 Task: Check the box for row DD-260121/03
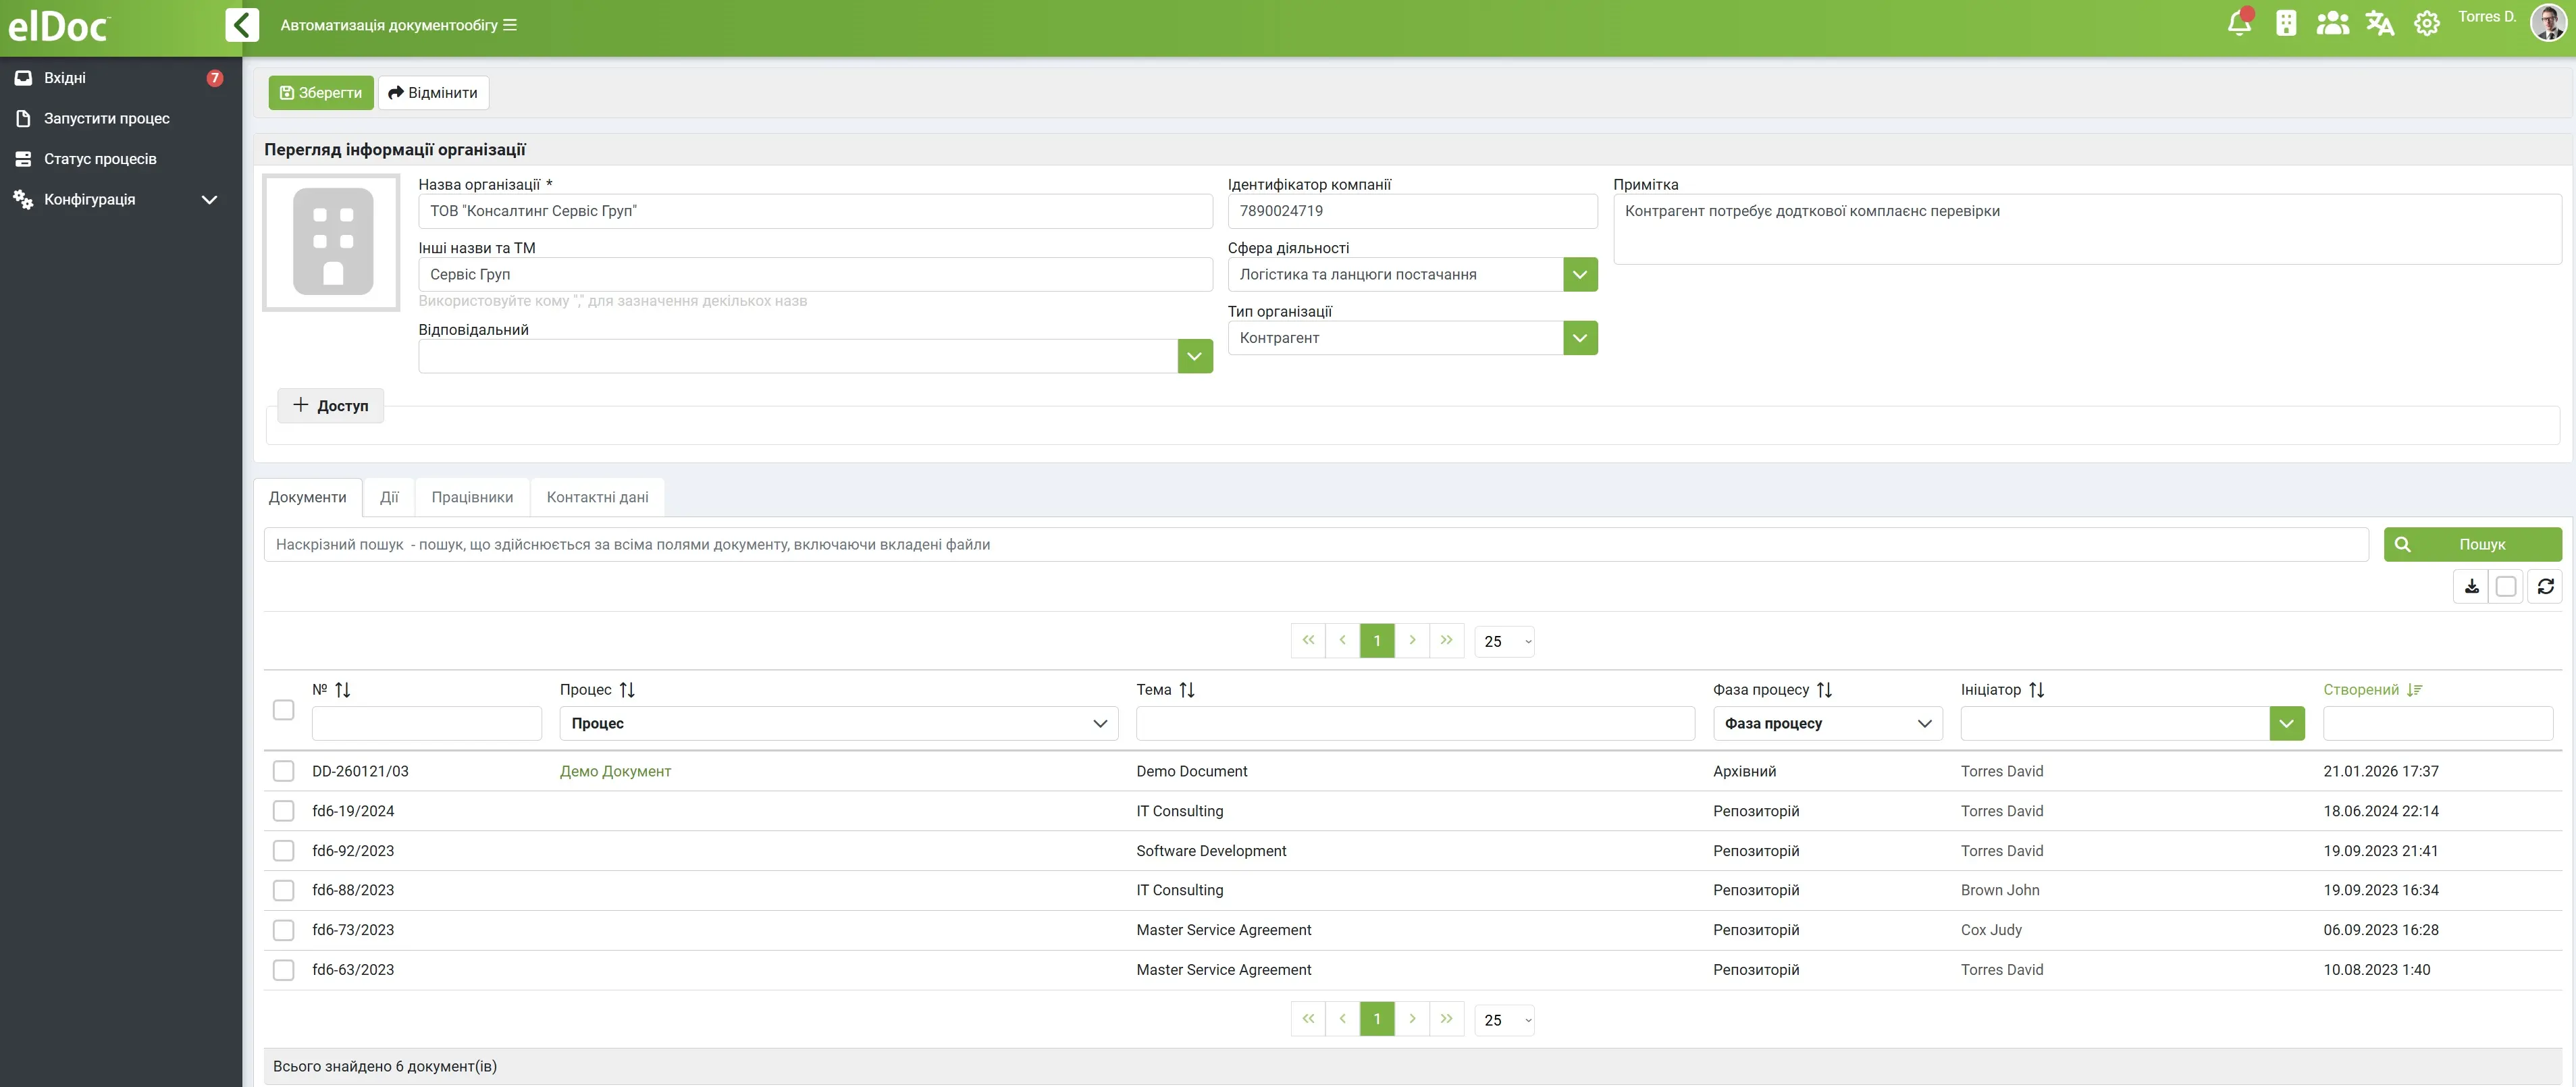(x=284, y=771)
